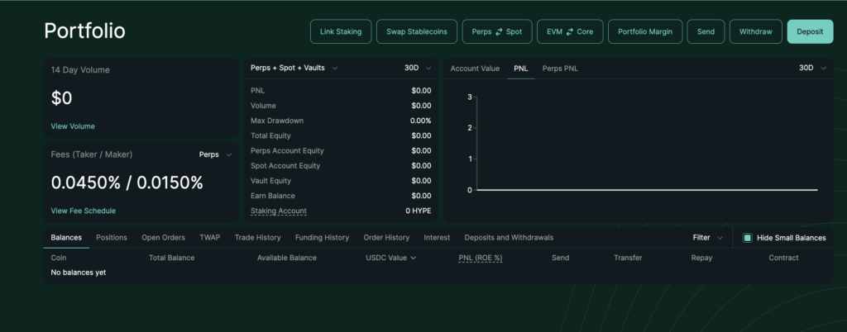Click the Portfolio page heading
Screen dimensions: 847x332
pos(85,31)
